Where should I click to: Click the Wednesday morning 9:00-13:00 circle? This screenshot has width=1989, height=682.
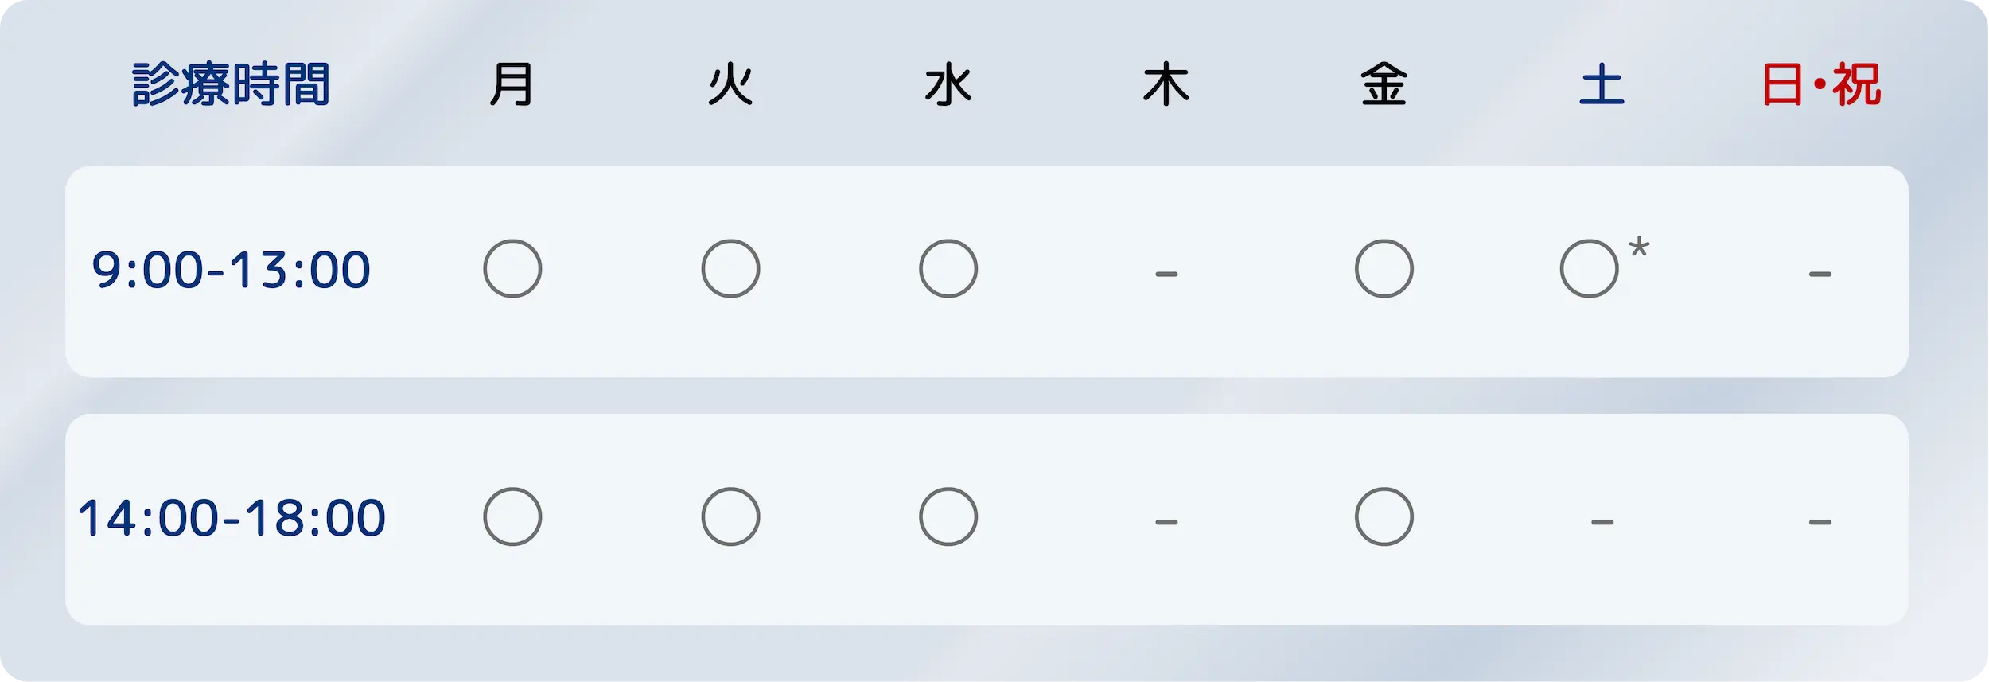point(948,269)
